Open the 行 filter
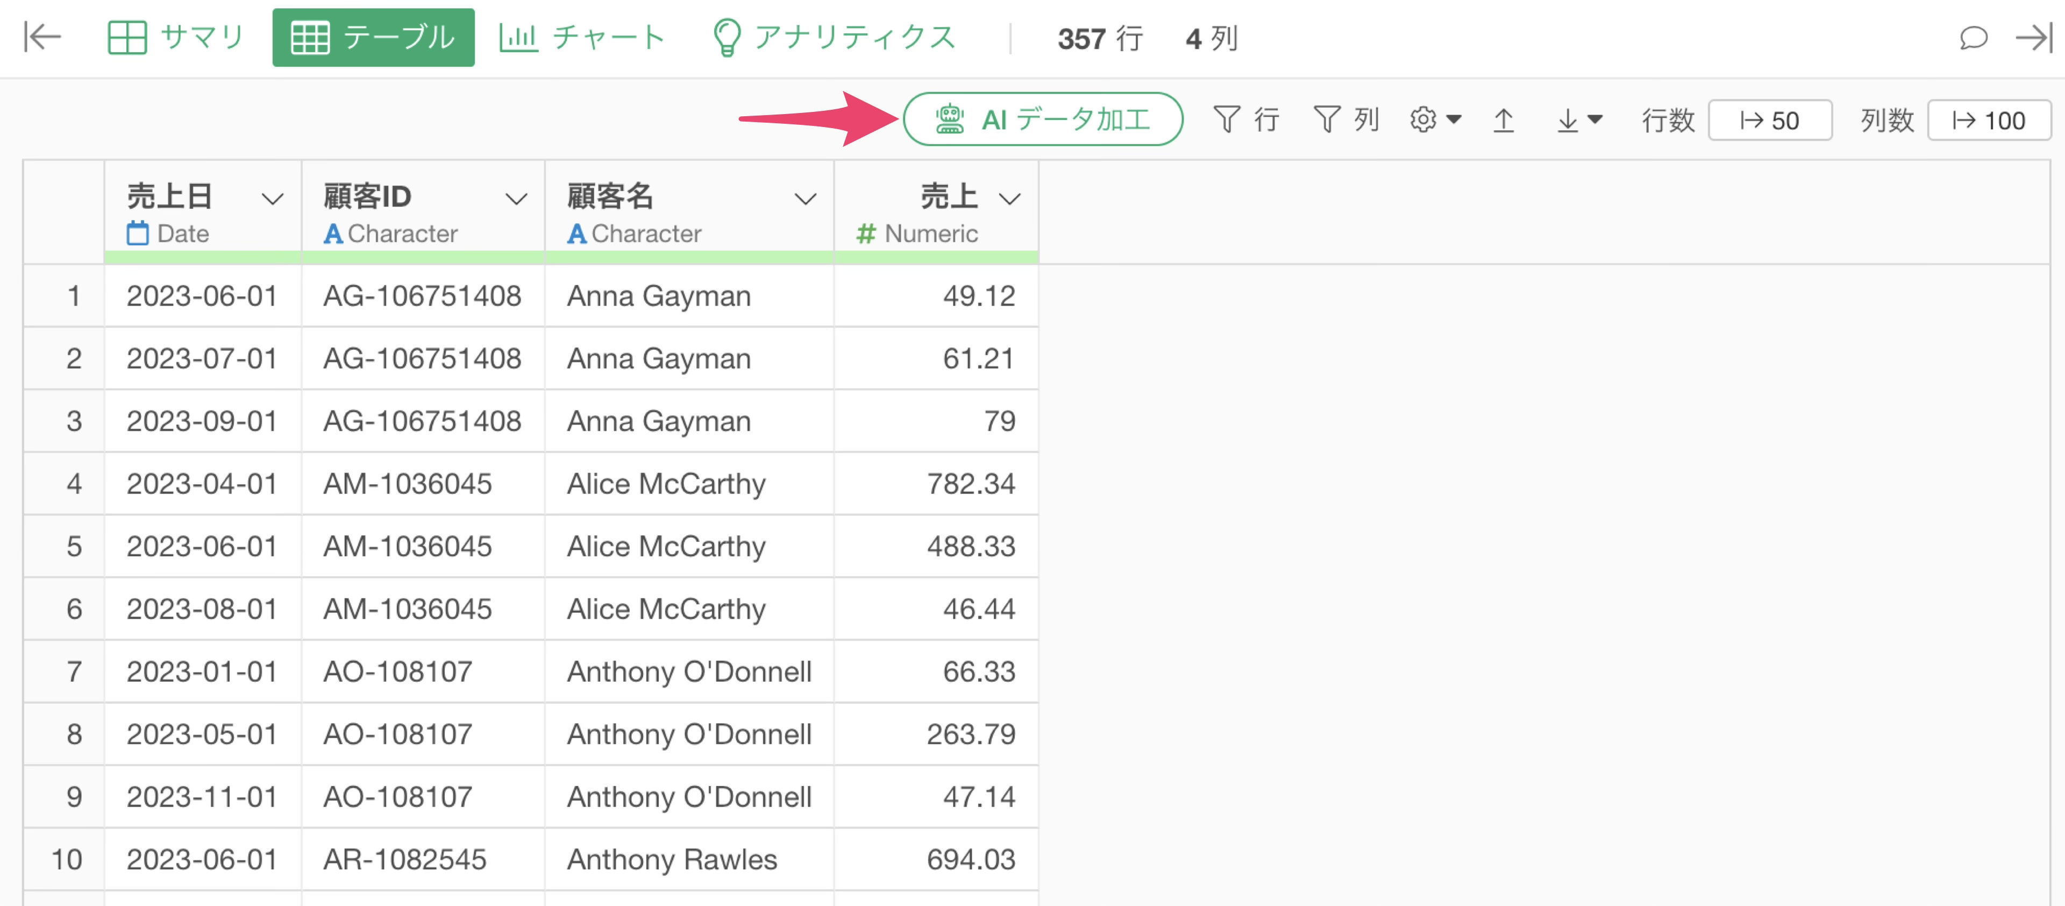This screenshot has height=906, width=2065. click(x=1246, y=121)
